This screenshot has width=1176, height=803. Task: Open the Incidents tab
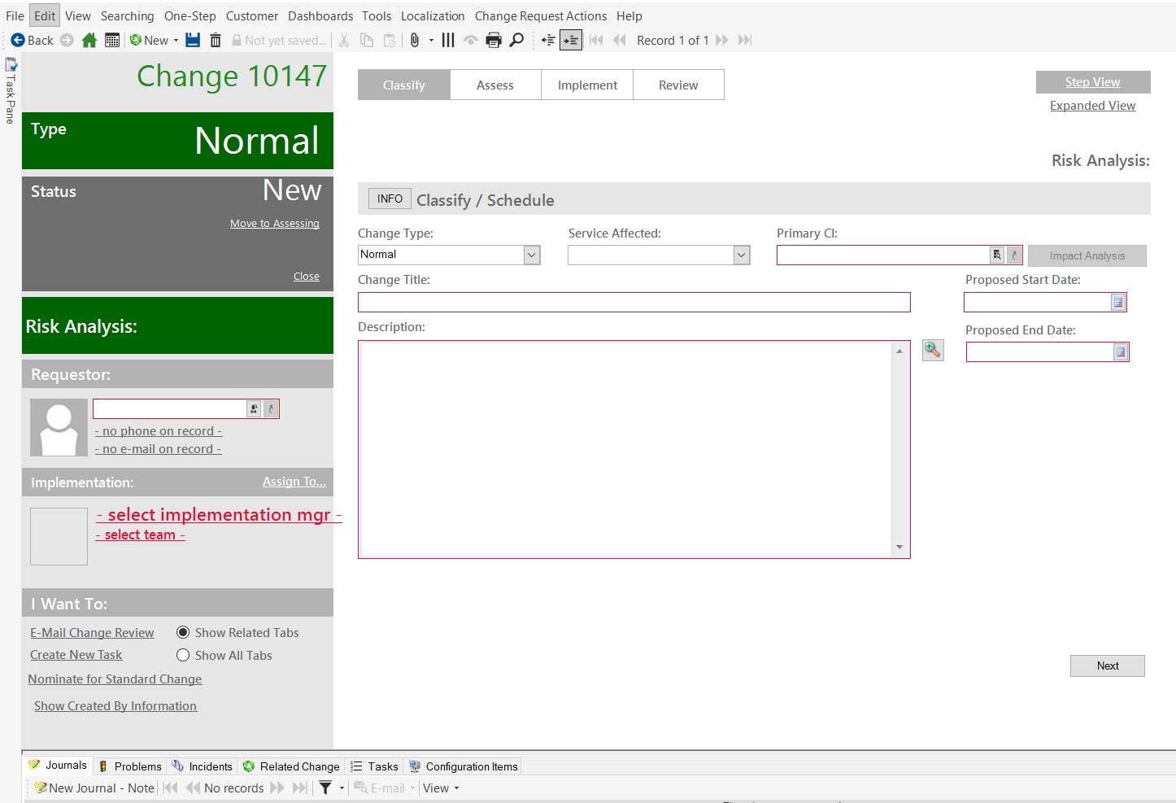(203, 766)
